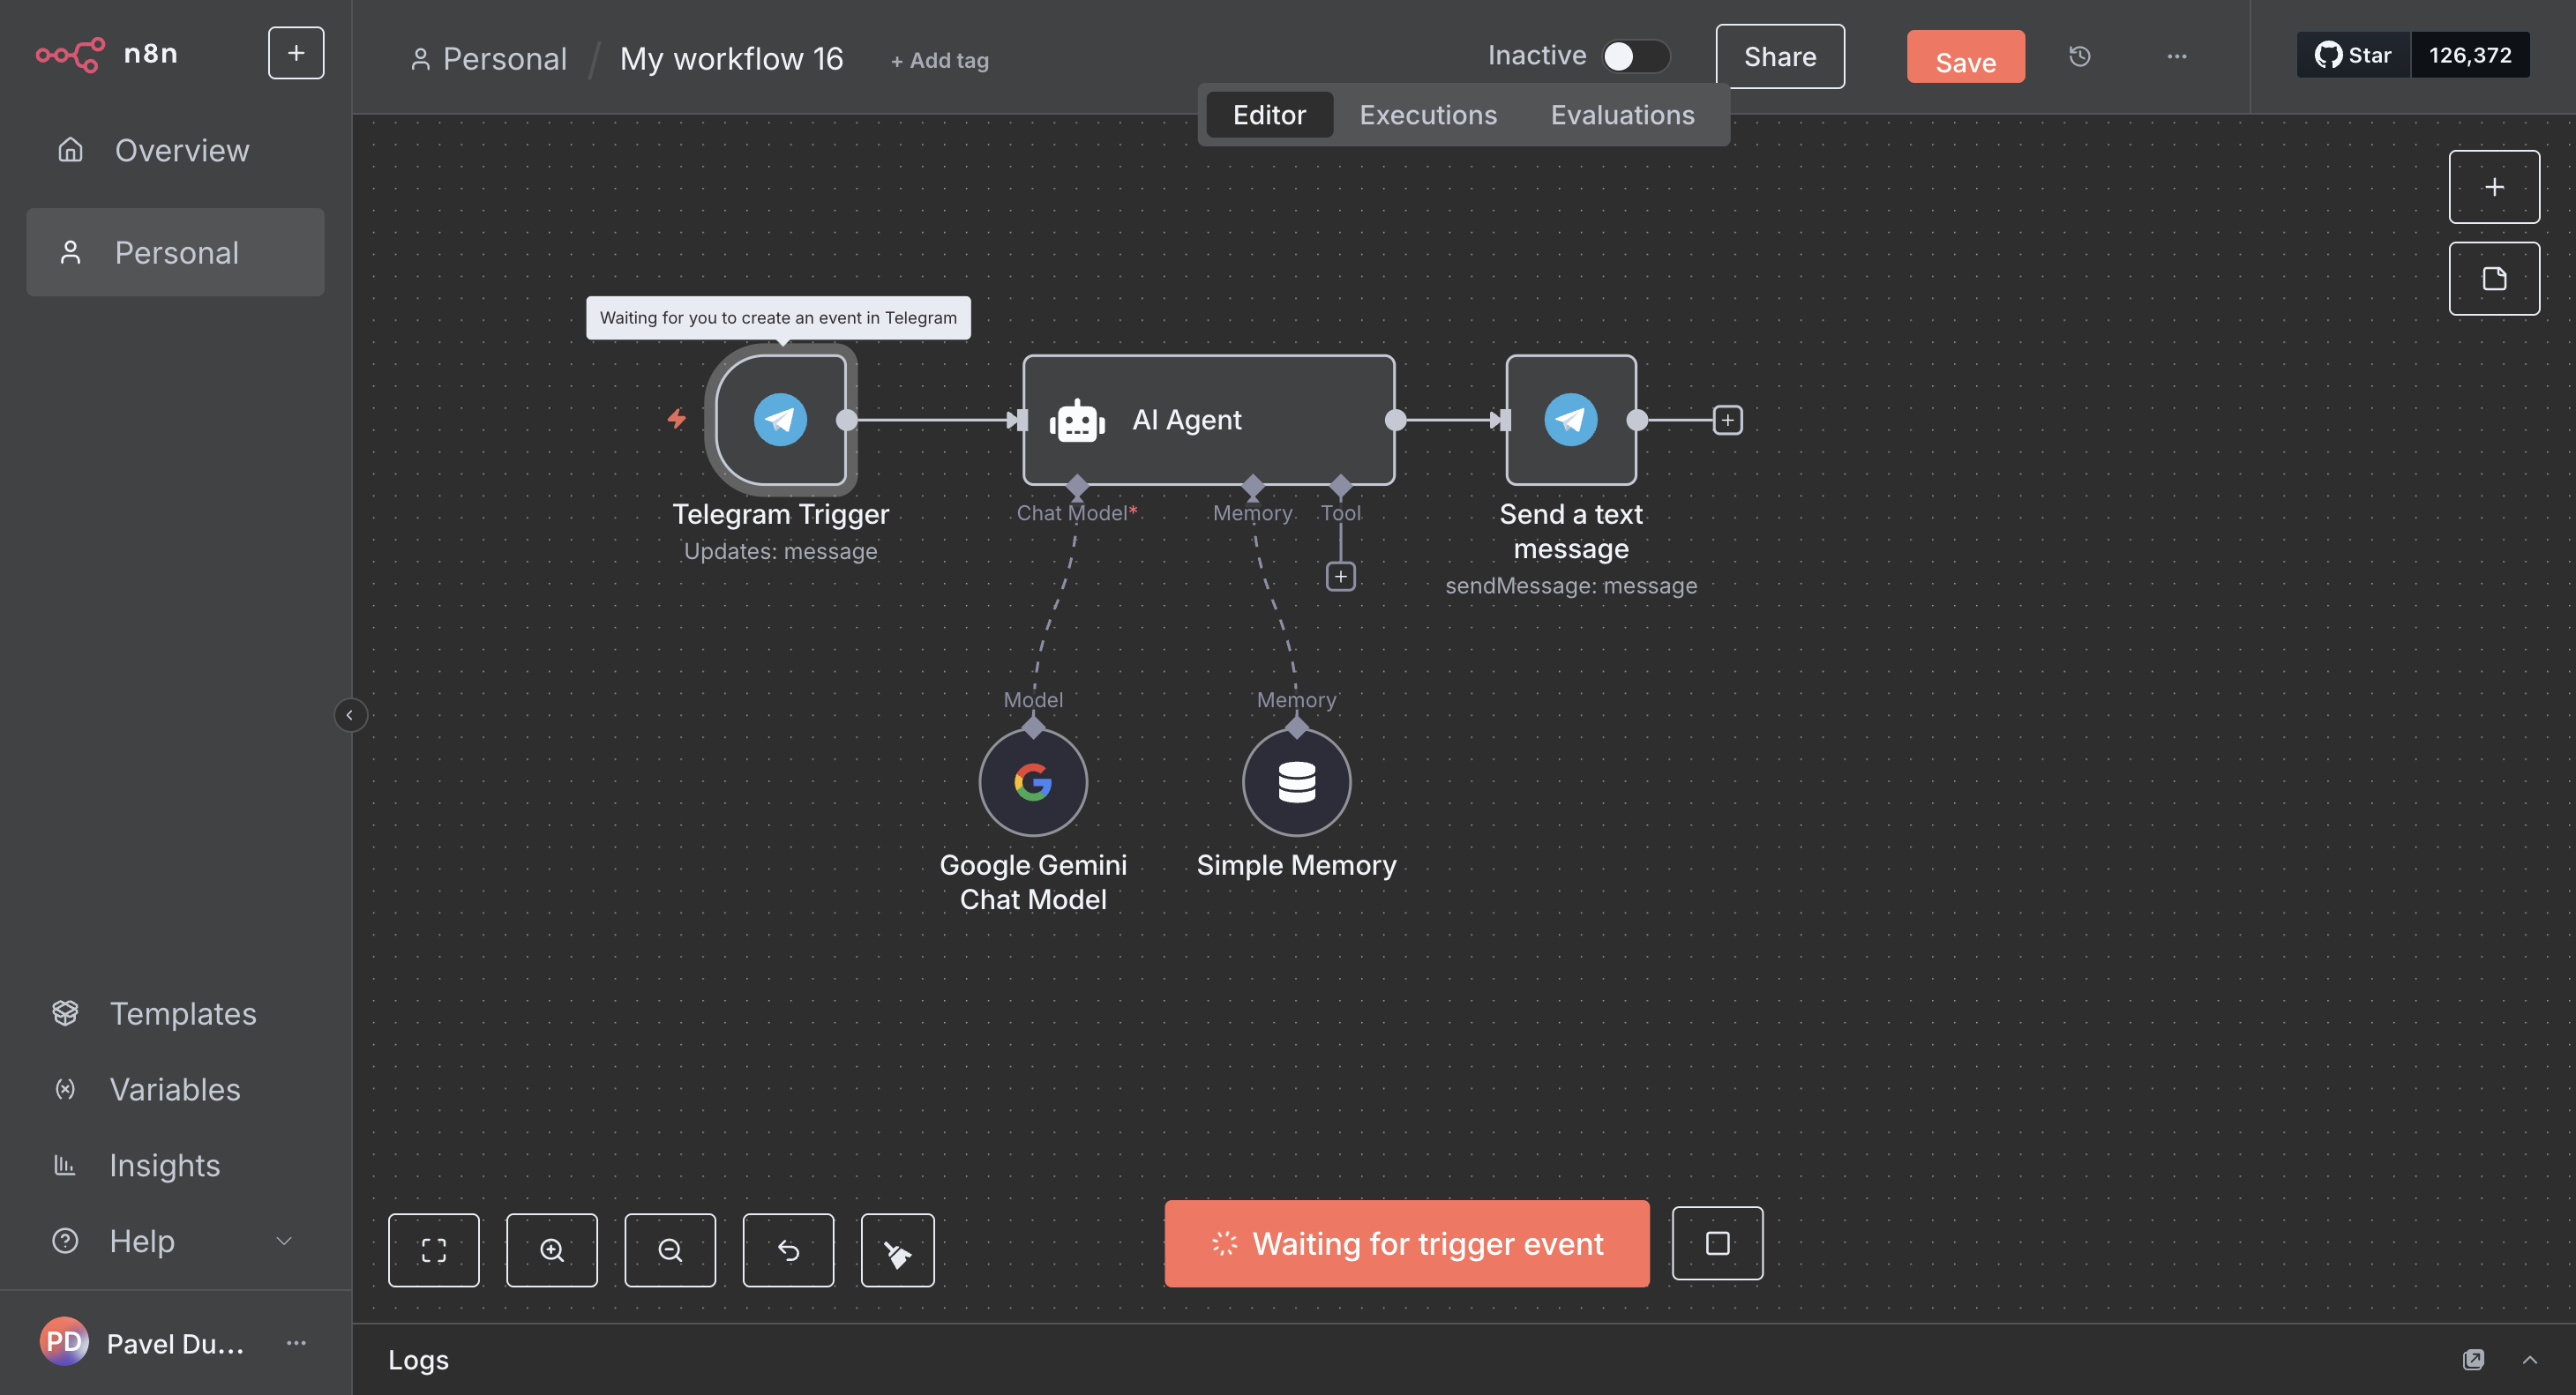Switch to the Executions tab
Viewport: 2576px width, 1395px height.
click(x=1427, y=115)
